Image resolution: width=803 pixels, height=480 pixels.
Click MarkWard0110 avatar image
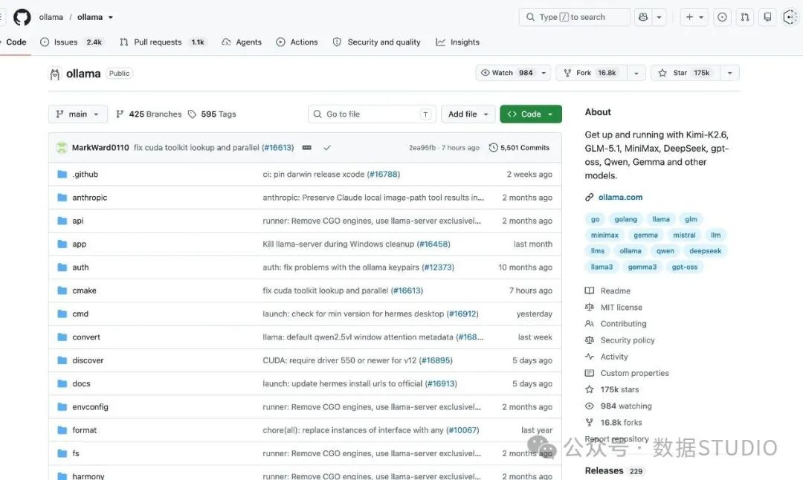click(62, 147)
